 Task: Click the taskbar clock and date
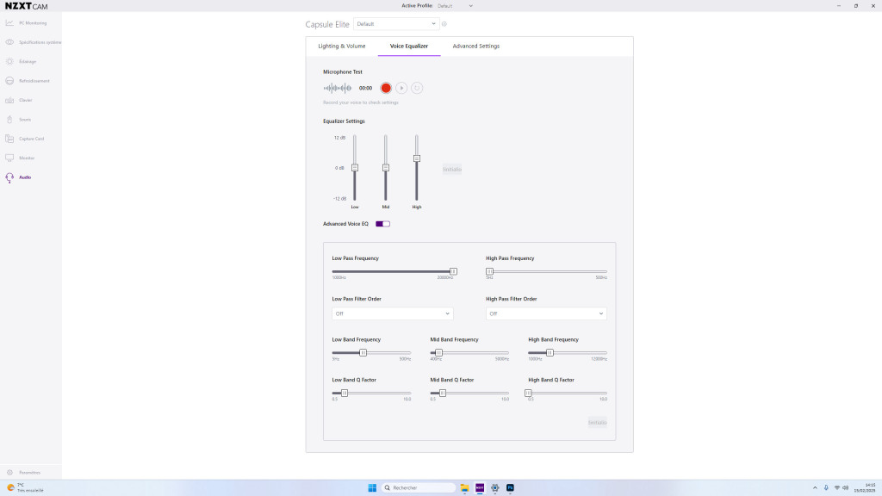(865, 487)
